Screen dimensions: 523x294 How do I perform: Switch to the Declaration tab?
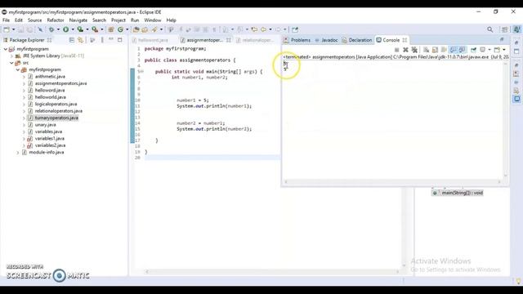coord(356,40)
